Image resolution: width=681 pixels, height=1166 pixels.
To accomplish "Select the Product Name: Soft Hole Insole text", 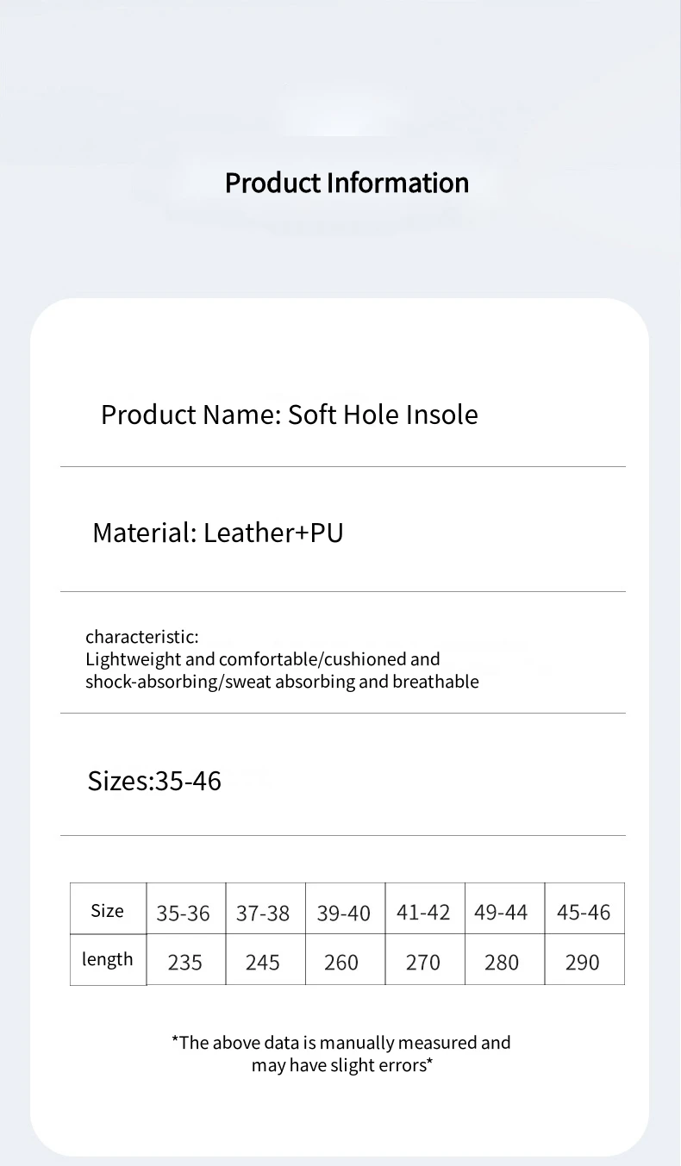I will point(289,415).
